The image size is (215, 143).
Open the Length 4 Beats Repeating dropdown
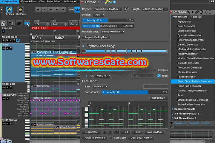coord(155,9)
